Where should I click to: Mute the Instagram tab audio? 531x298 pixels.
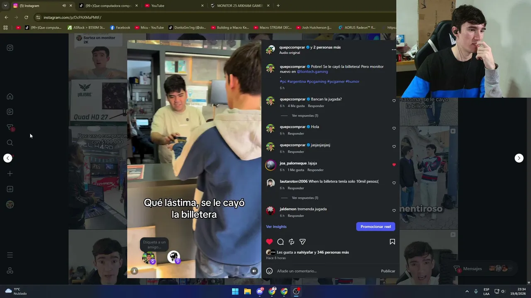64,5
